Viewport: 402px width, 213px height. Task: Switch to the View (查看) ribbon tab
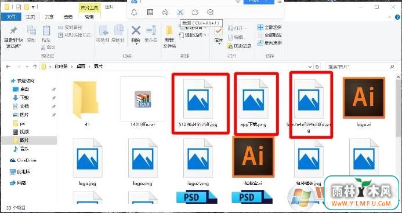(68, 17)
